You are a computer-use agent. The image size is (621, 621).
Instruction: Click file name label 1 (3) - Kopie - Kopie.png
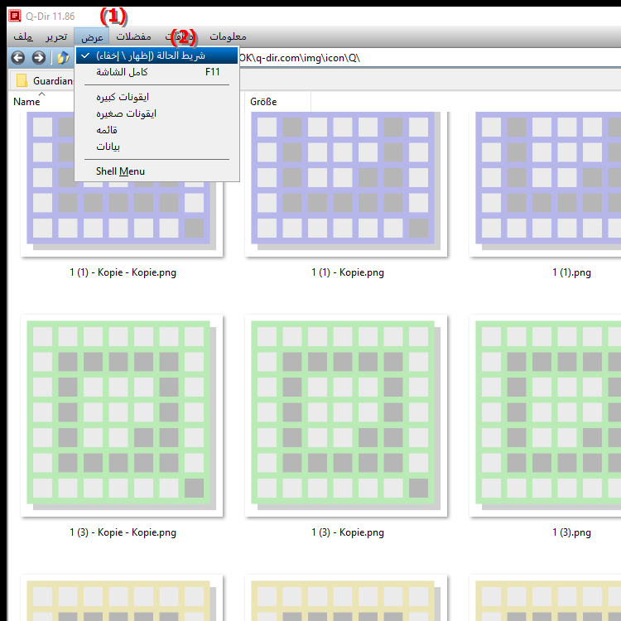(123, 532)
